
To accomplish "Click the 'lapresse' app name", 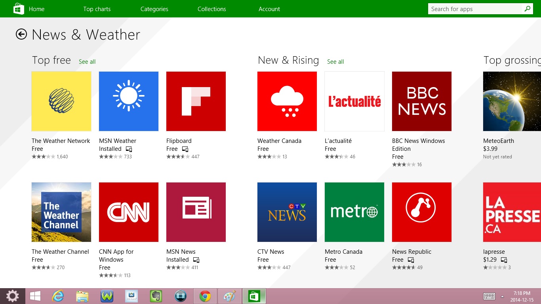I will (494, 251).
